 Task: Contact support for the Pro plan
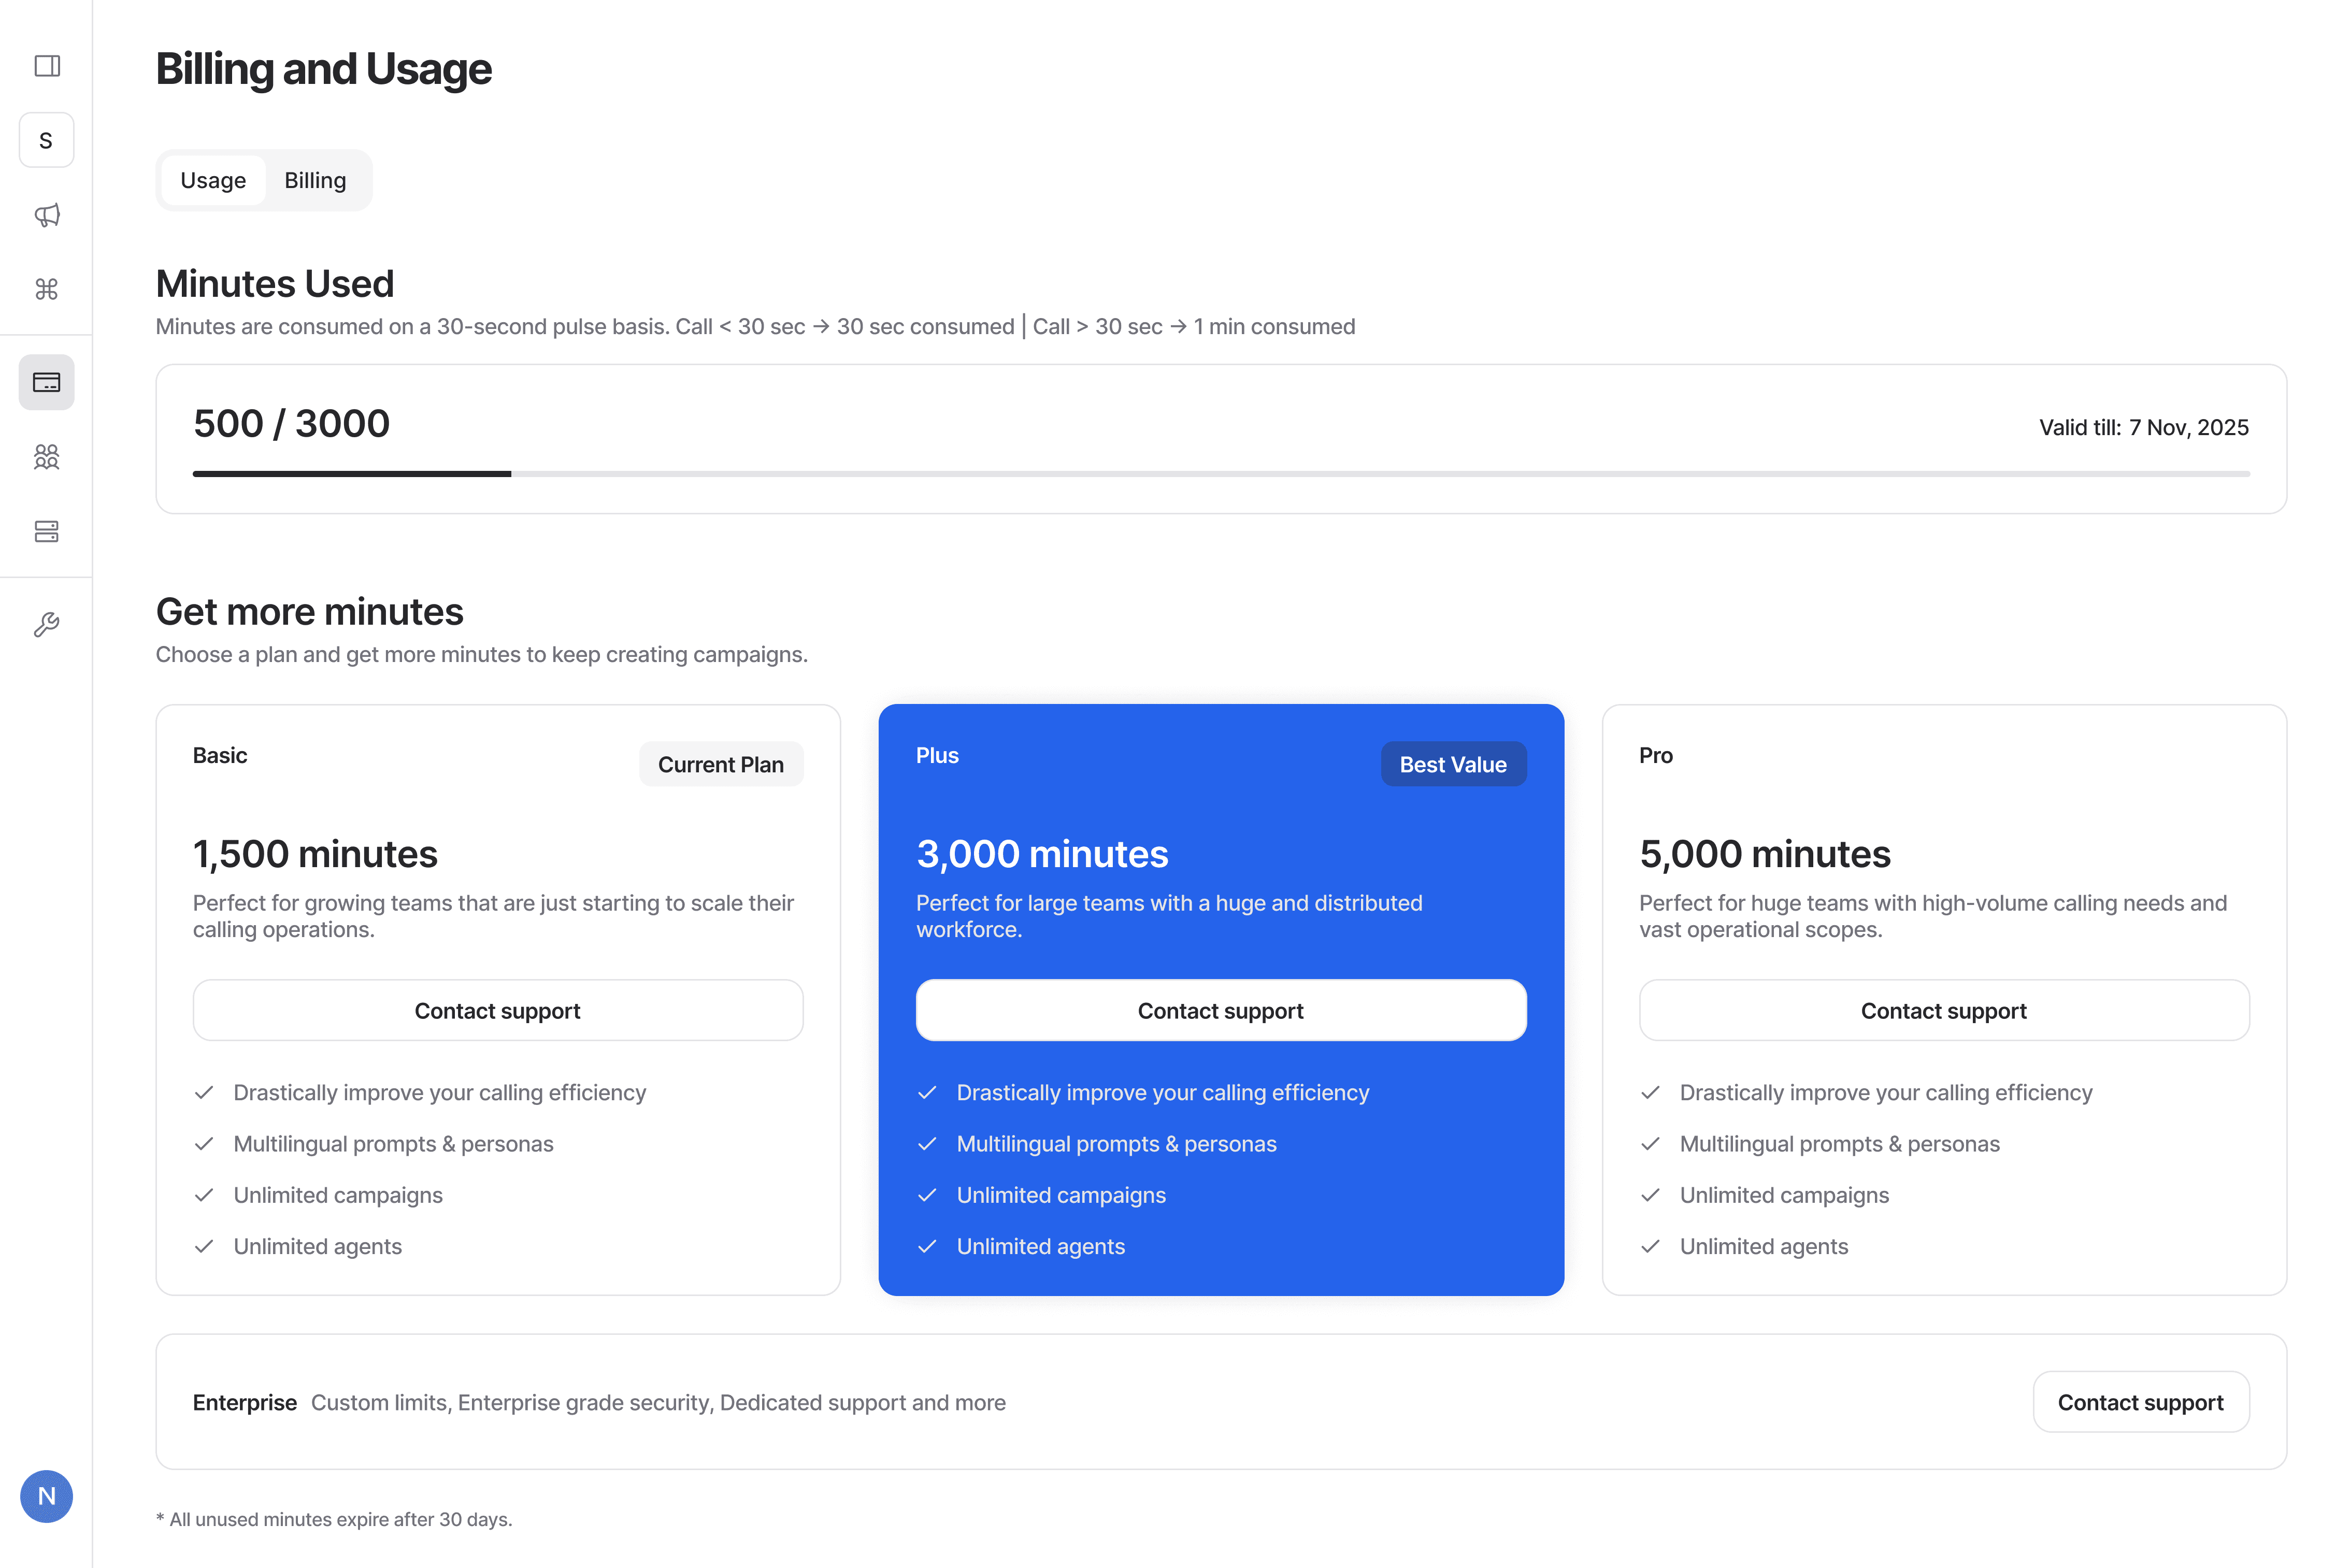click(1944, 1011)
